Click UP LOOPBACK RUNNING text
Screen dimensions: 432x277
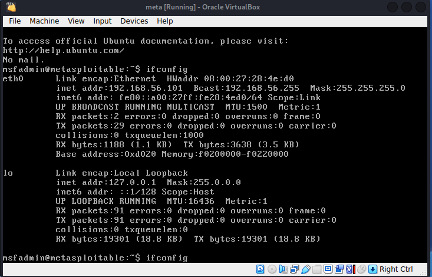tap(106, 201)
